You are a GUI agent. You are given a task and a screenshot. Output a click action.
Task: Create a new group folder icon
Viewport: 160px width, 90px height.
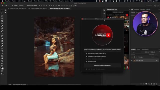click(x=151, y=84)
